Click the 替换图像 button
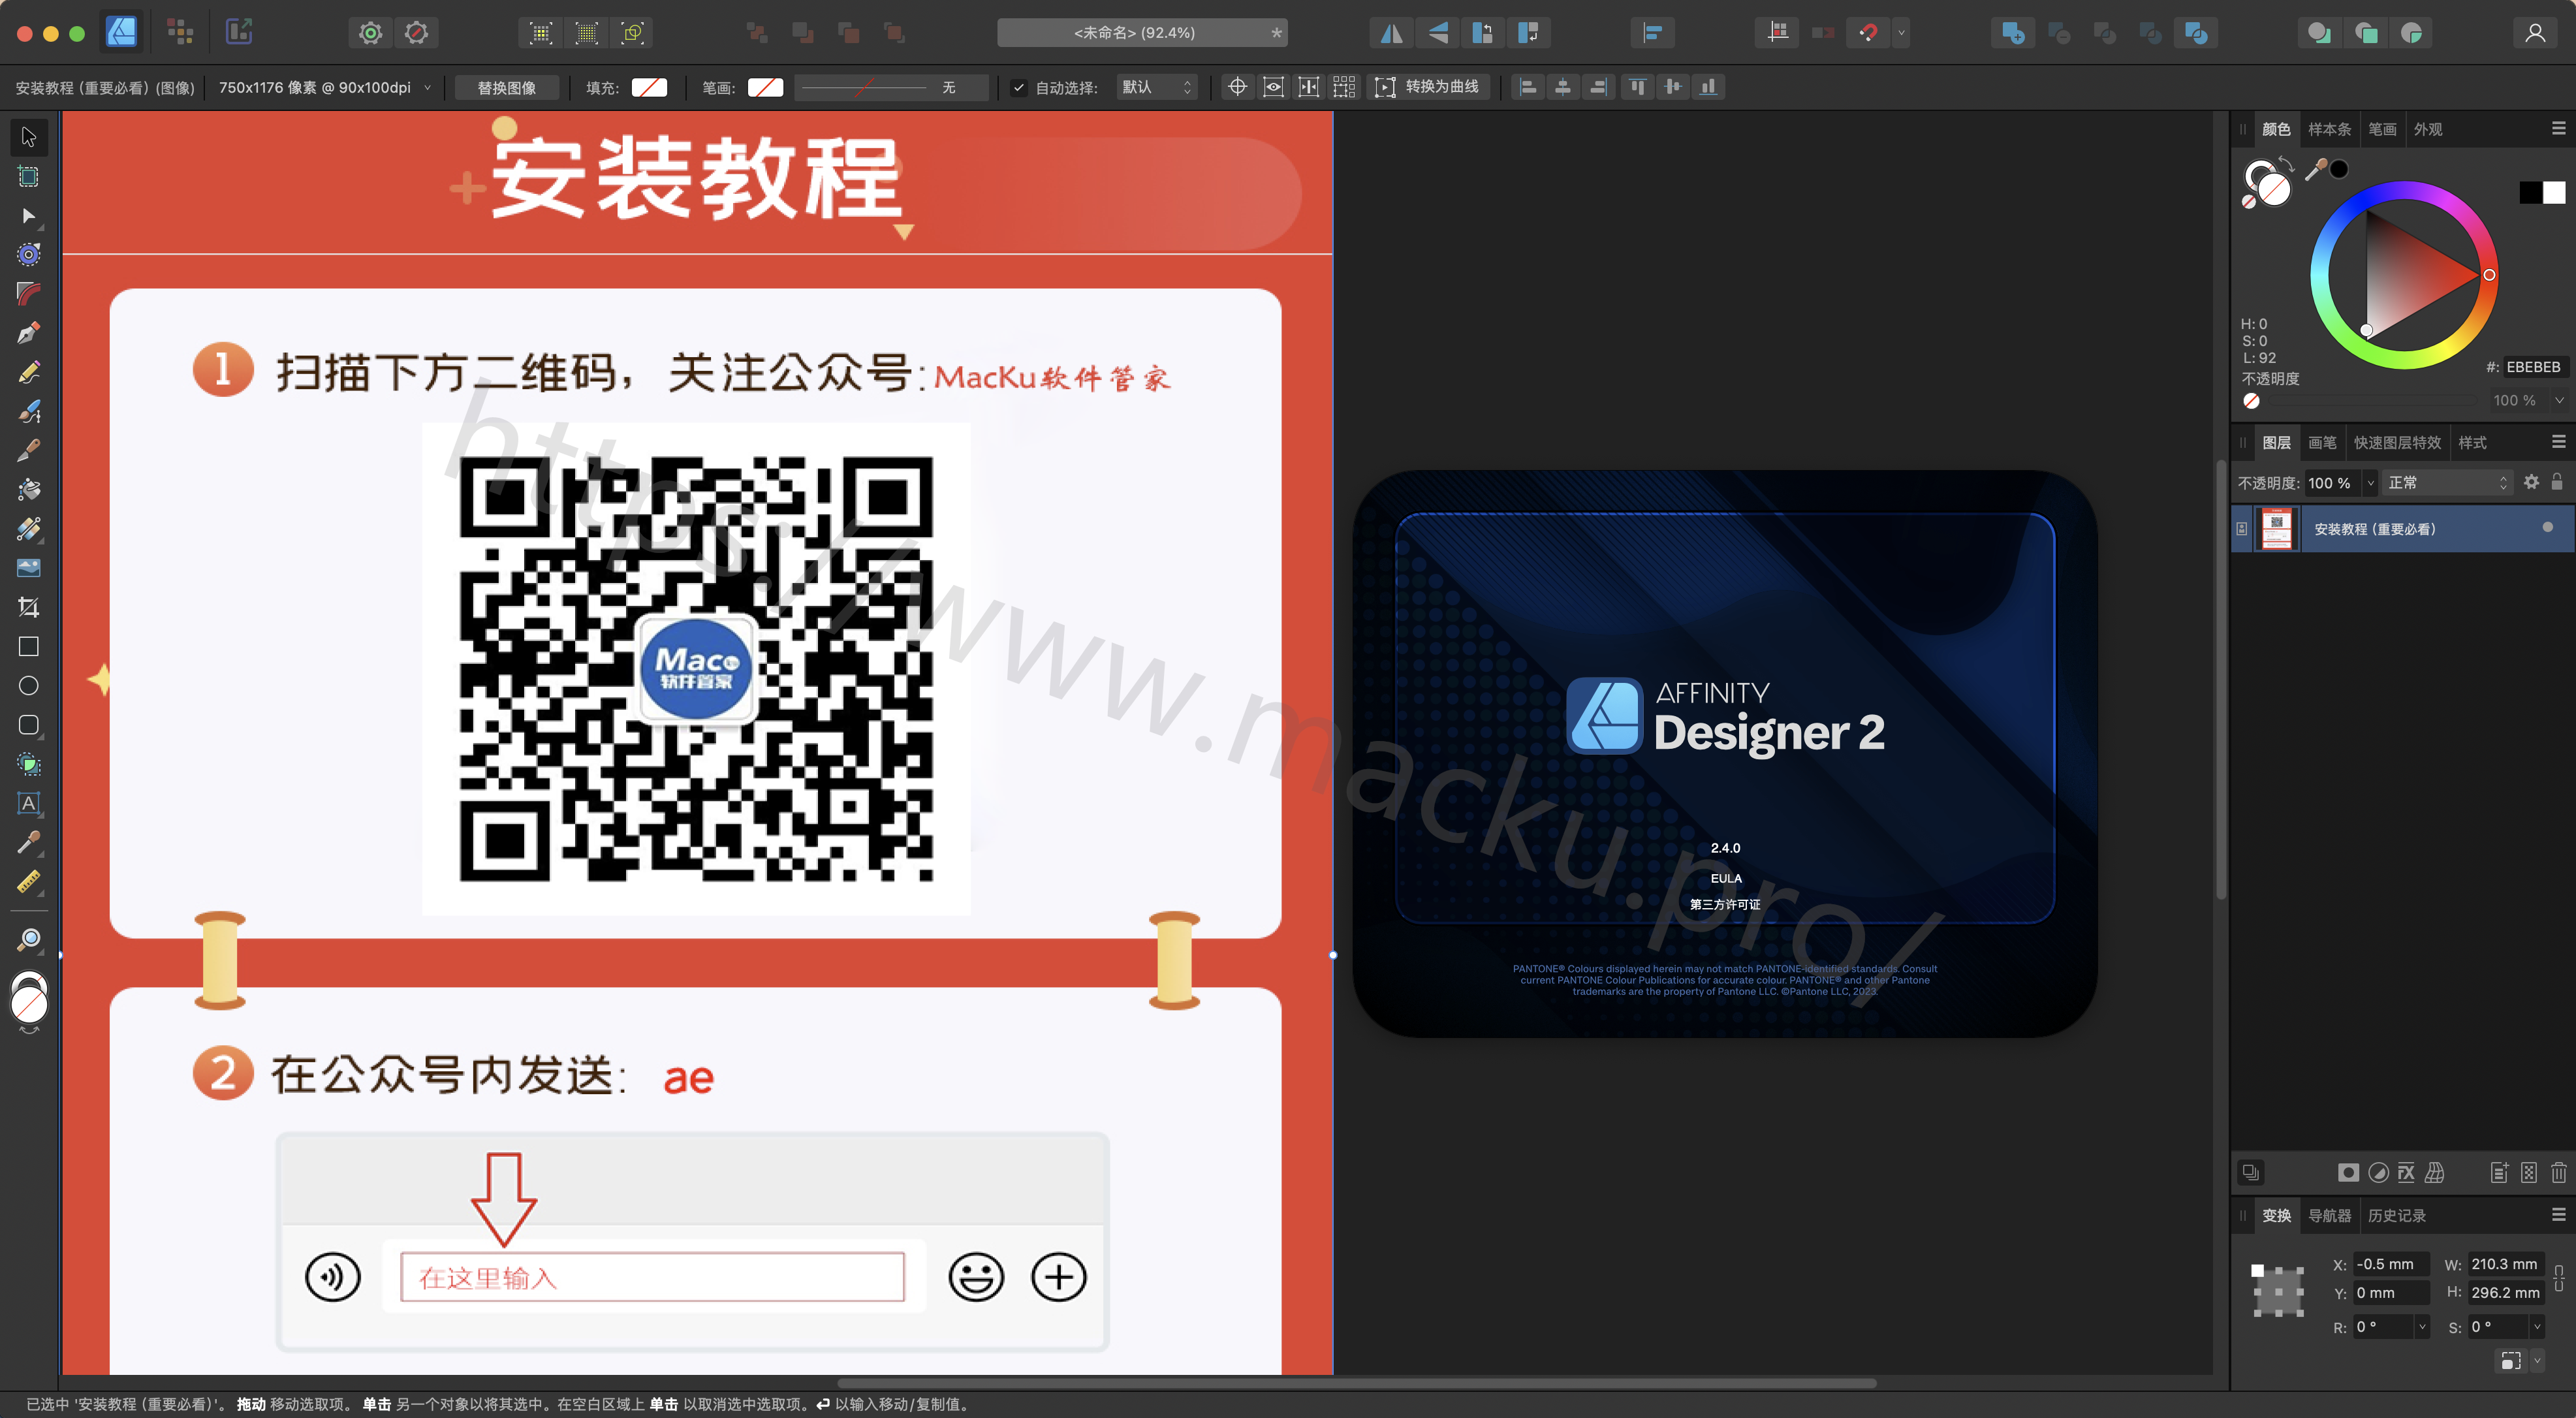2576x1418 pixels. [x=507, y=87]
